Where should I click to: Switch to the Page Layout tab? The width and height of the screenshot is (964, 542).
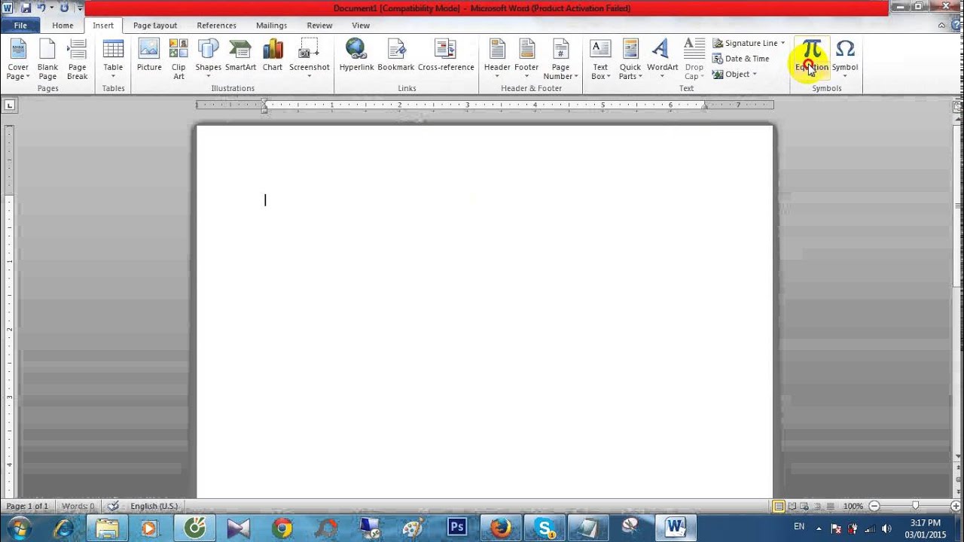point(155,26)
